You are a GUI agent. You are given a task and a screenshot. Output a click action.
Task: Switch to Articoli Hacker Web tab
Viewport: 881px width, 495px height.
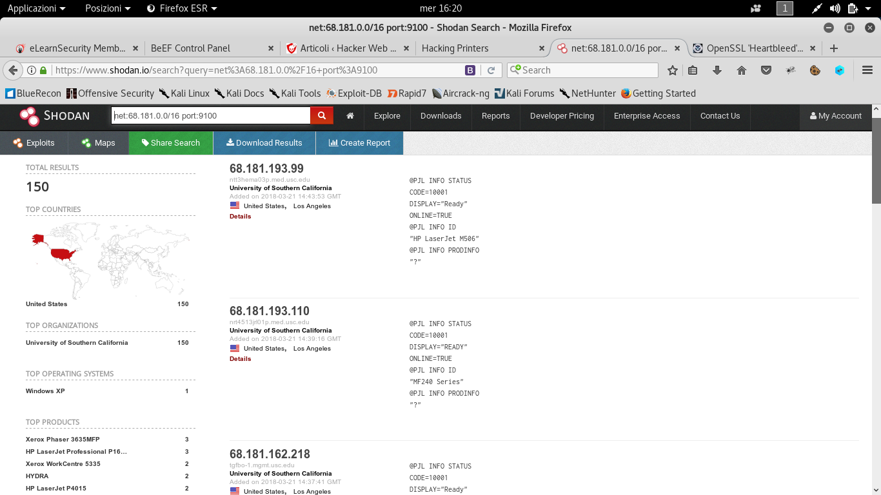pyautogui.click(x=348, y=48)
